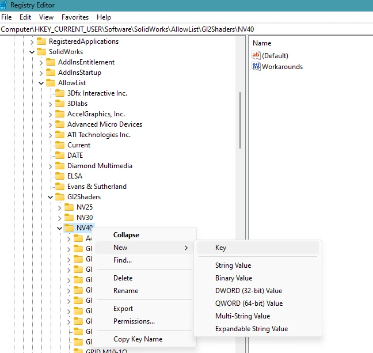Image resolution: width=373 pixels, height=353 pixels.
Task: Click the ATI Technologies Inc. folder icon
Action: 60,135
